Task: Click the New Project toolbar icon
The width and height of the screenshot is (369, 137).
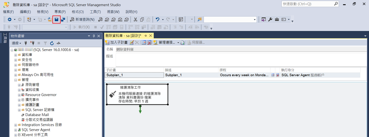Action: (x=30, y=19)
